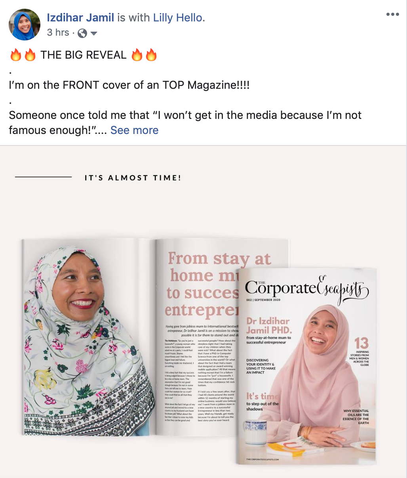This screenshot has width=407, height=478.
Task: Click the 'IT'S ALMOST TIME!' banner text
Action: (133, 178)
